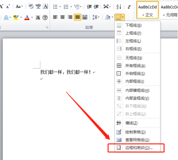
Task: Choose 所有框线(A) menu item
Action: 138,66
